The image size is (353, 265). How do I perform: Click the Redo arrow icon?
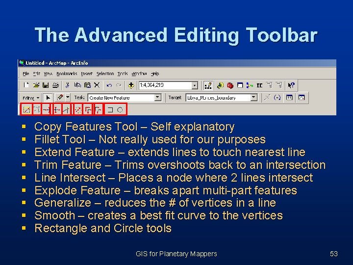(x=119, y=85)
